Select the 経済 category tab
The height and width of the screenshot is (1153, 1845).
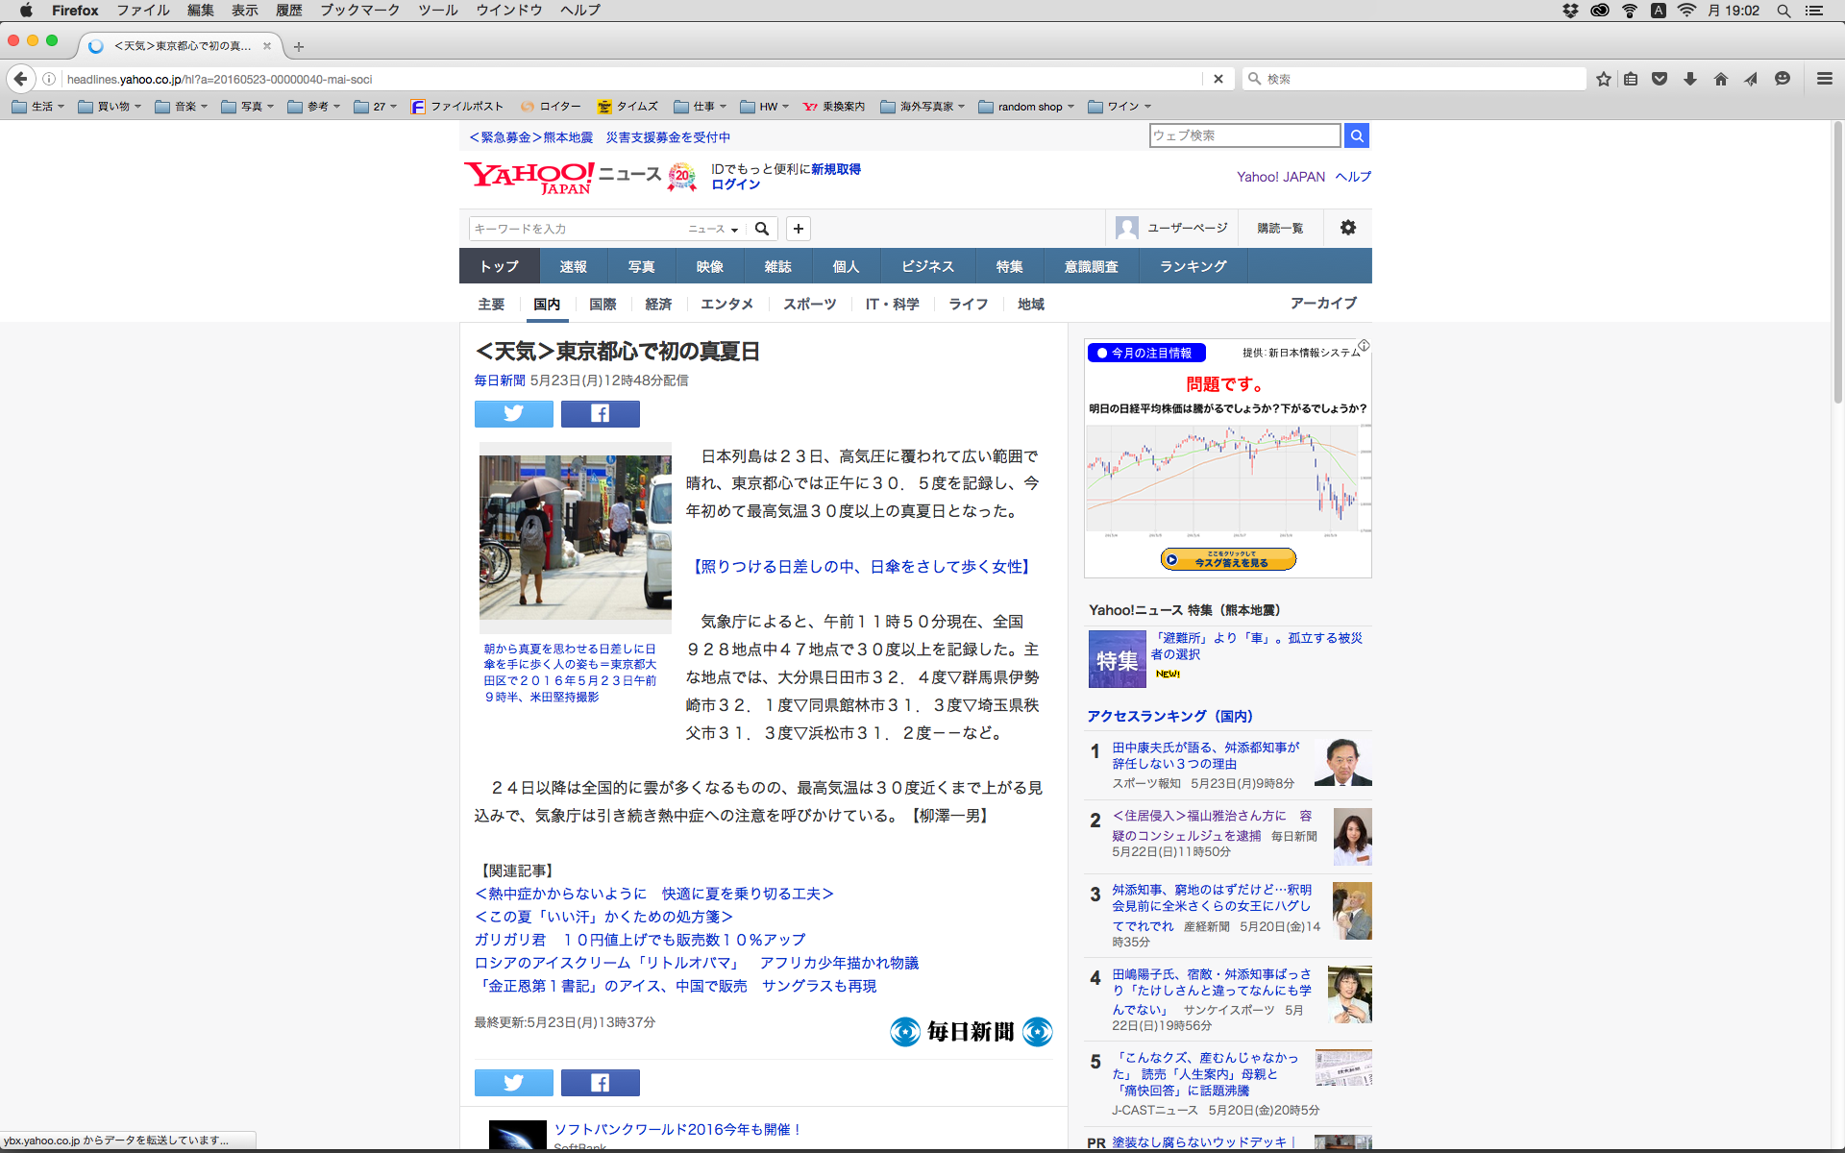point(658,304)
